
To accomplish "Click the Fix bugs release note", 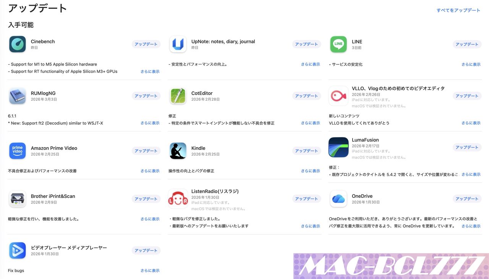I will coord(16,271).
